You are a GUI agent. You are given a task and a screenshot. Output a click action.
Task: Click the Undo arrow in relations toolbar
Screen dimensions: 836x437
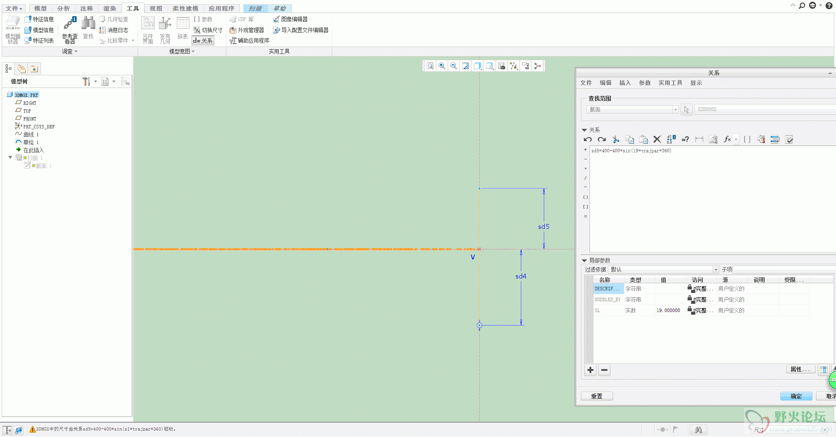588,139
